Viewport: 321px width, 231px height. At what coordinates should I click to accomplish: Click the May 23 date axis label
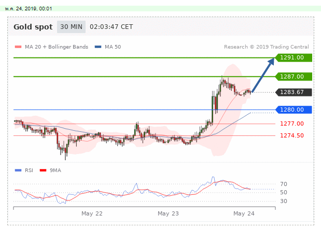[x=168, y=213]
